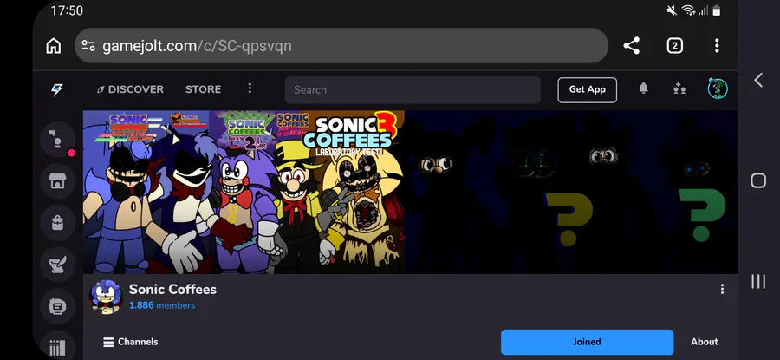Open the user profile avatar
The width and height of the screenshot is (780, 360).
pos(718,89)
